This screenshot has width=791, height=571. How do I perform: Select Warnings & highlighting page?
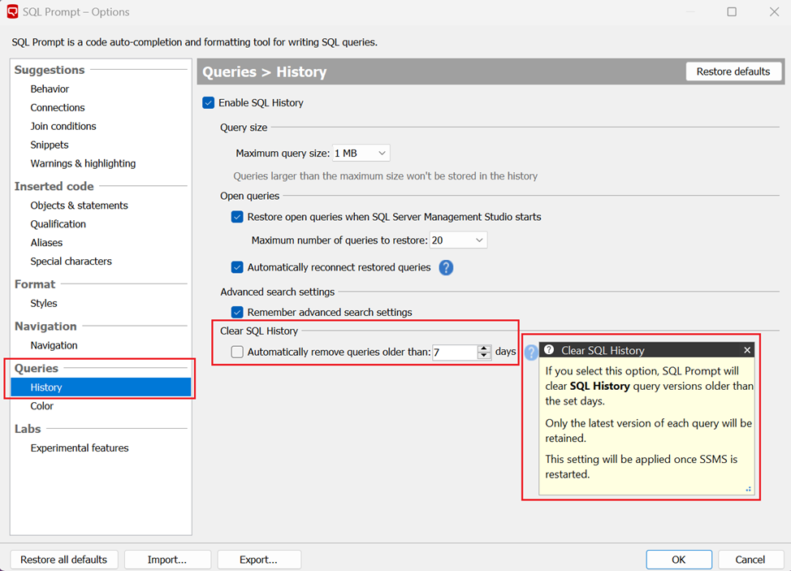[83, 163]
